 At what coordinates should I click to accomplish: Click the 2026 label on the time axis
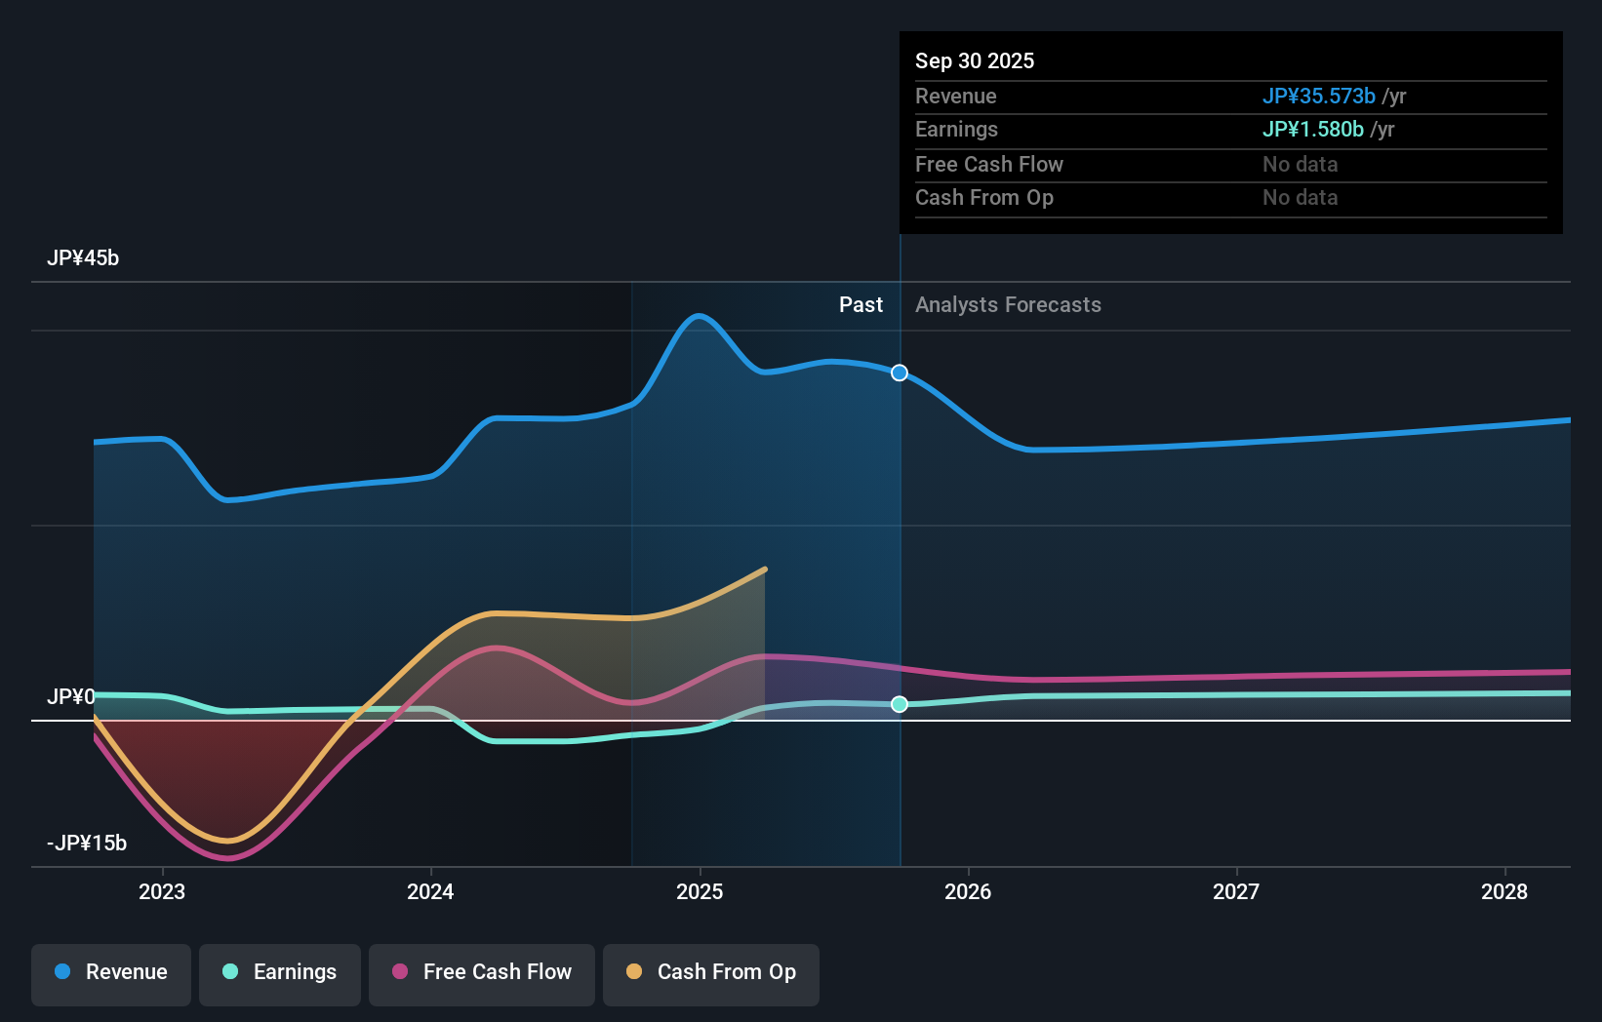click(967, 891)
